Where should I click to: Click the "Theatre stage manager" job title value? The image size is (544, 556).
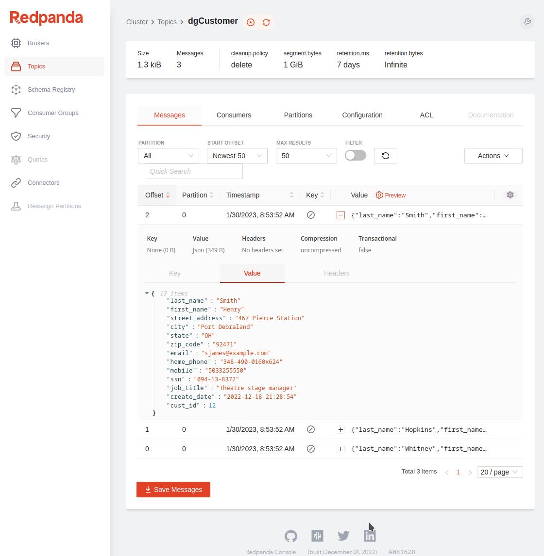pyautogui.click(x=256, y=388)
